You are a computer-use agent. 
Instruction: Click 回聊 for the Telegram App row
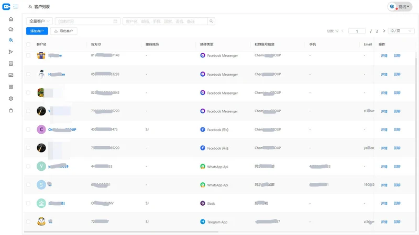tap(397, 221)
